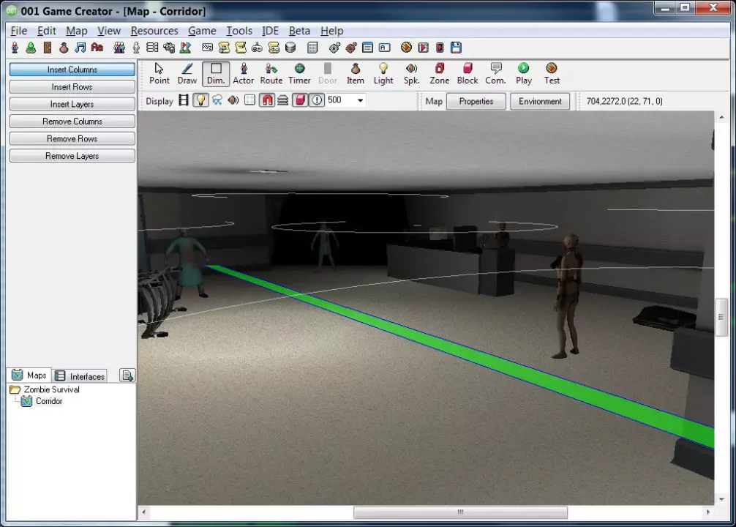
Task: Select the Zone tool
Action: [439, 73]
